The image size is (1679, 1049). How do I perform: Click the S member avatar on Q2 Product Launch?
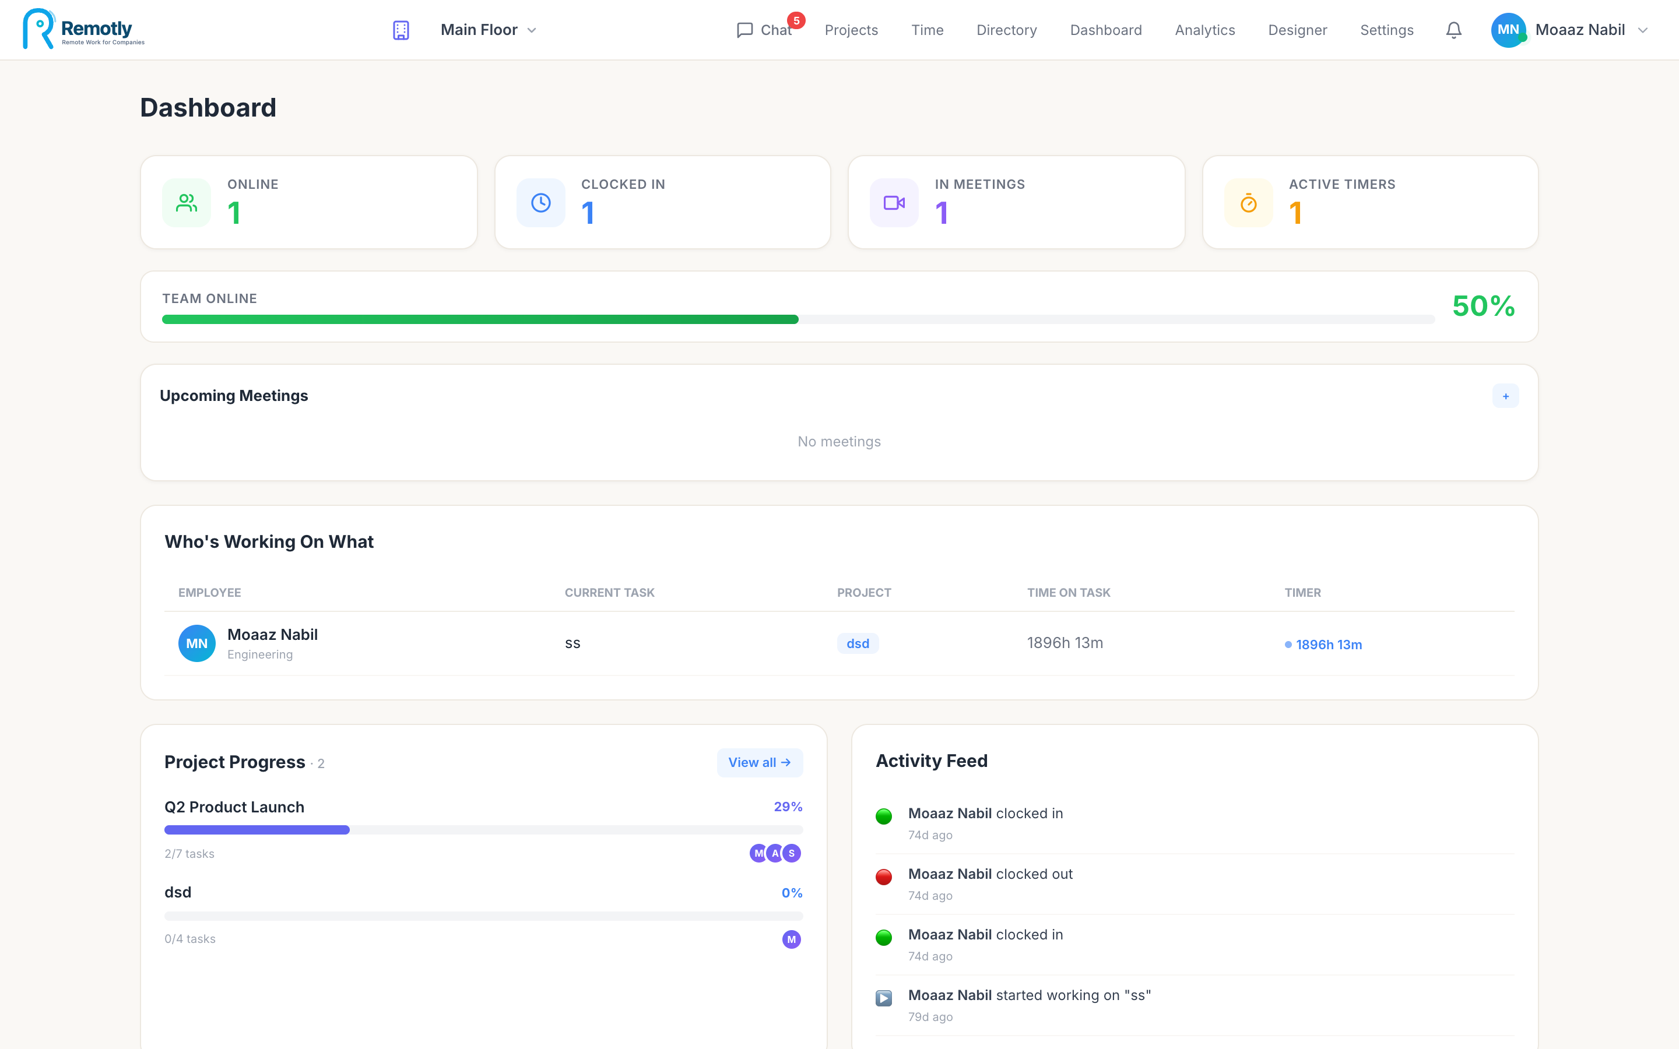[x=792, y=853]
